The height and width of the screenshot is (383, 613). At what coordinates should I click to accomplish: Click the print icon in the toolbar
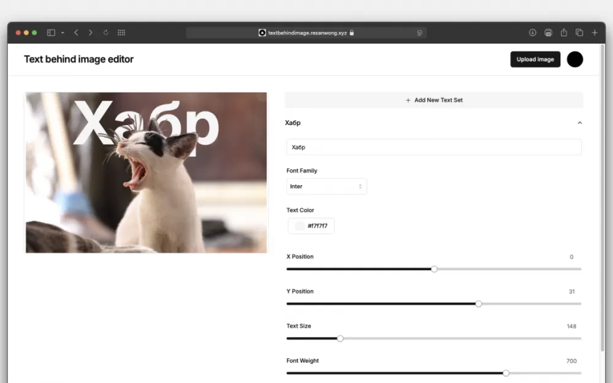point(548,33)
